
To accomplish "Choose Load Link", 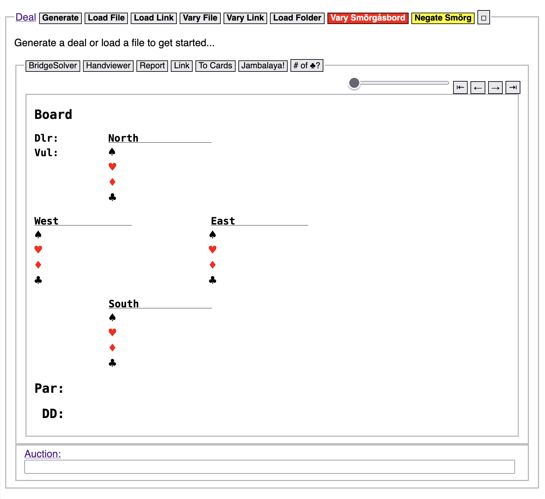I will tap(153, 18).
